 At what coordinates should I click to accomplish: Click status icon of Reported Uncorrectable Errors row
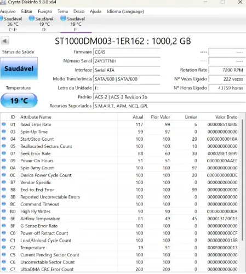pos(4,197)
